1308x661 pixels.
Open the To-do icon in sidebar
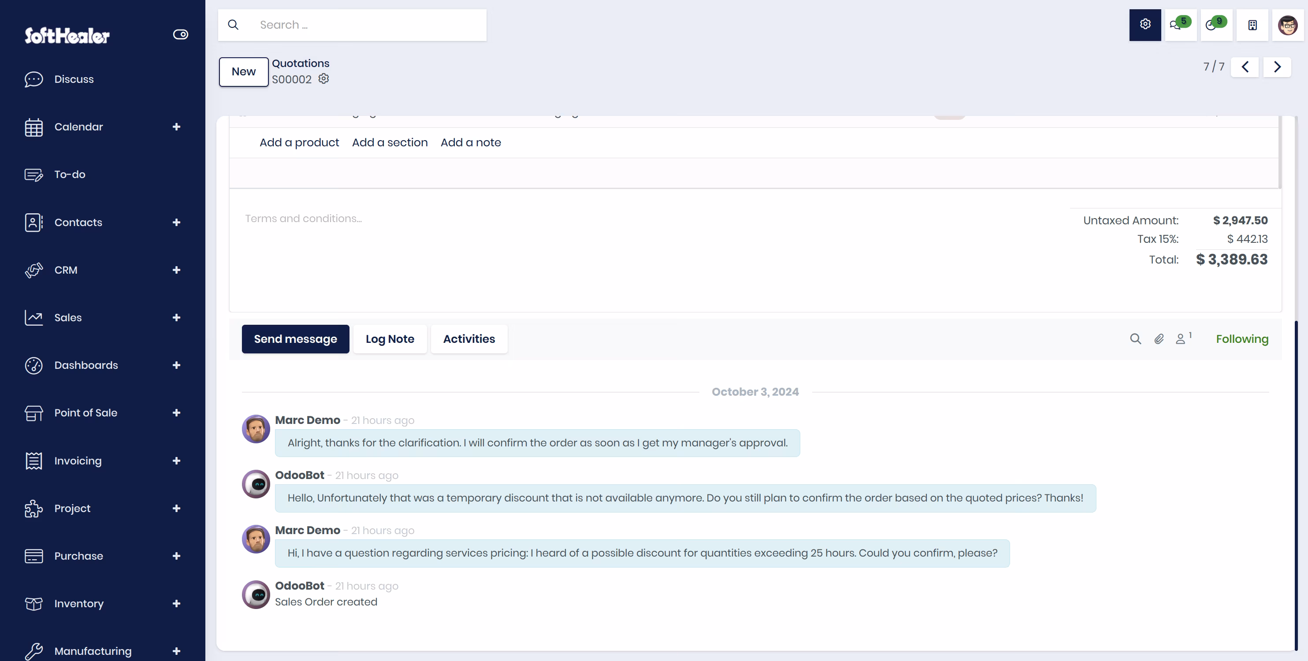coord(33,175)
